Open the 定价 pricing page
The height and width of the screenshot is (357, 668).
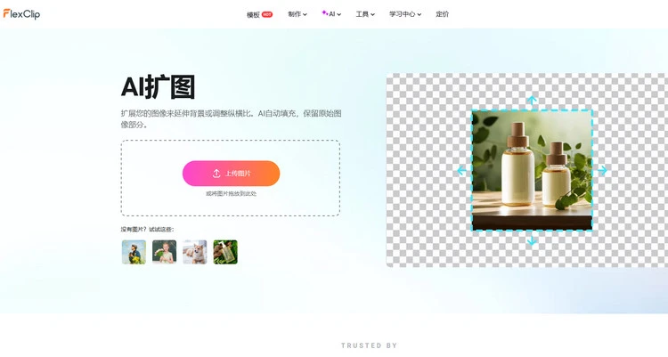442,14
